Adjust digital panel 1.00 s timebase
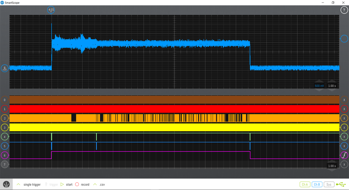349x190 pixels. click(332, 166)
